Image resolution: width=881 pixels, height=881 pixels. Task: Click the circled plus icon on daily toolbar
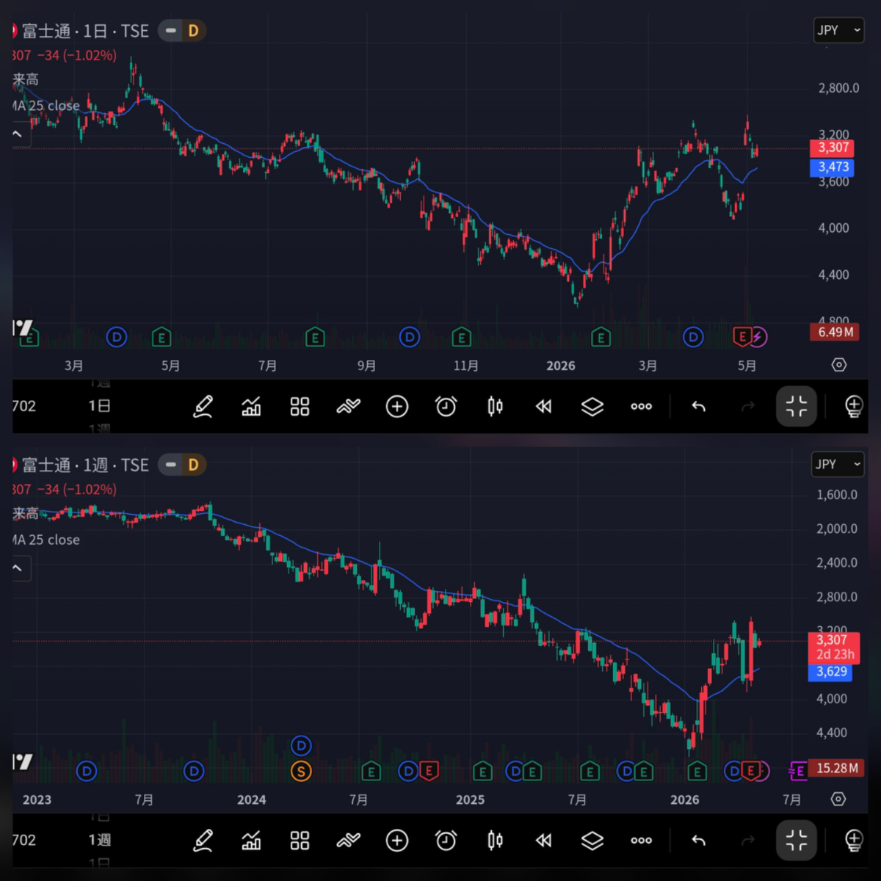pyautogui.click(x=397, y=406)
